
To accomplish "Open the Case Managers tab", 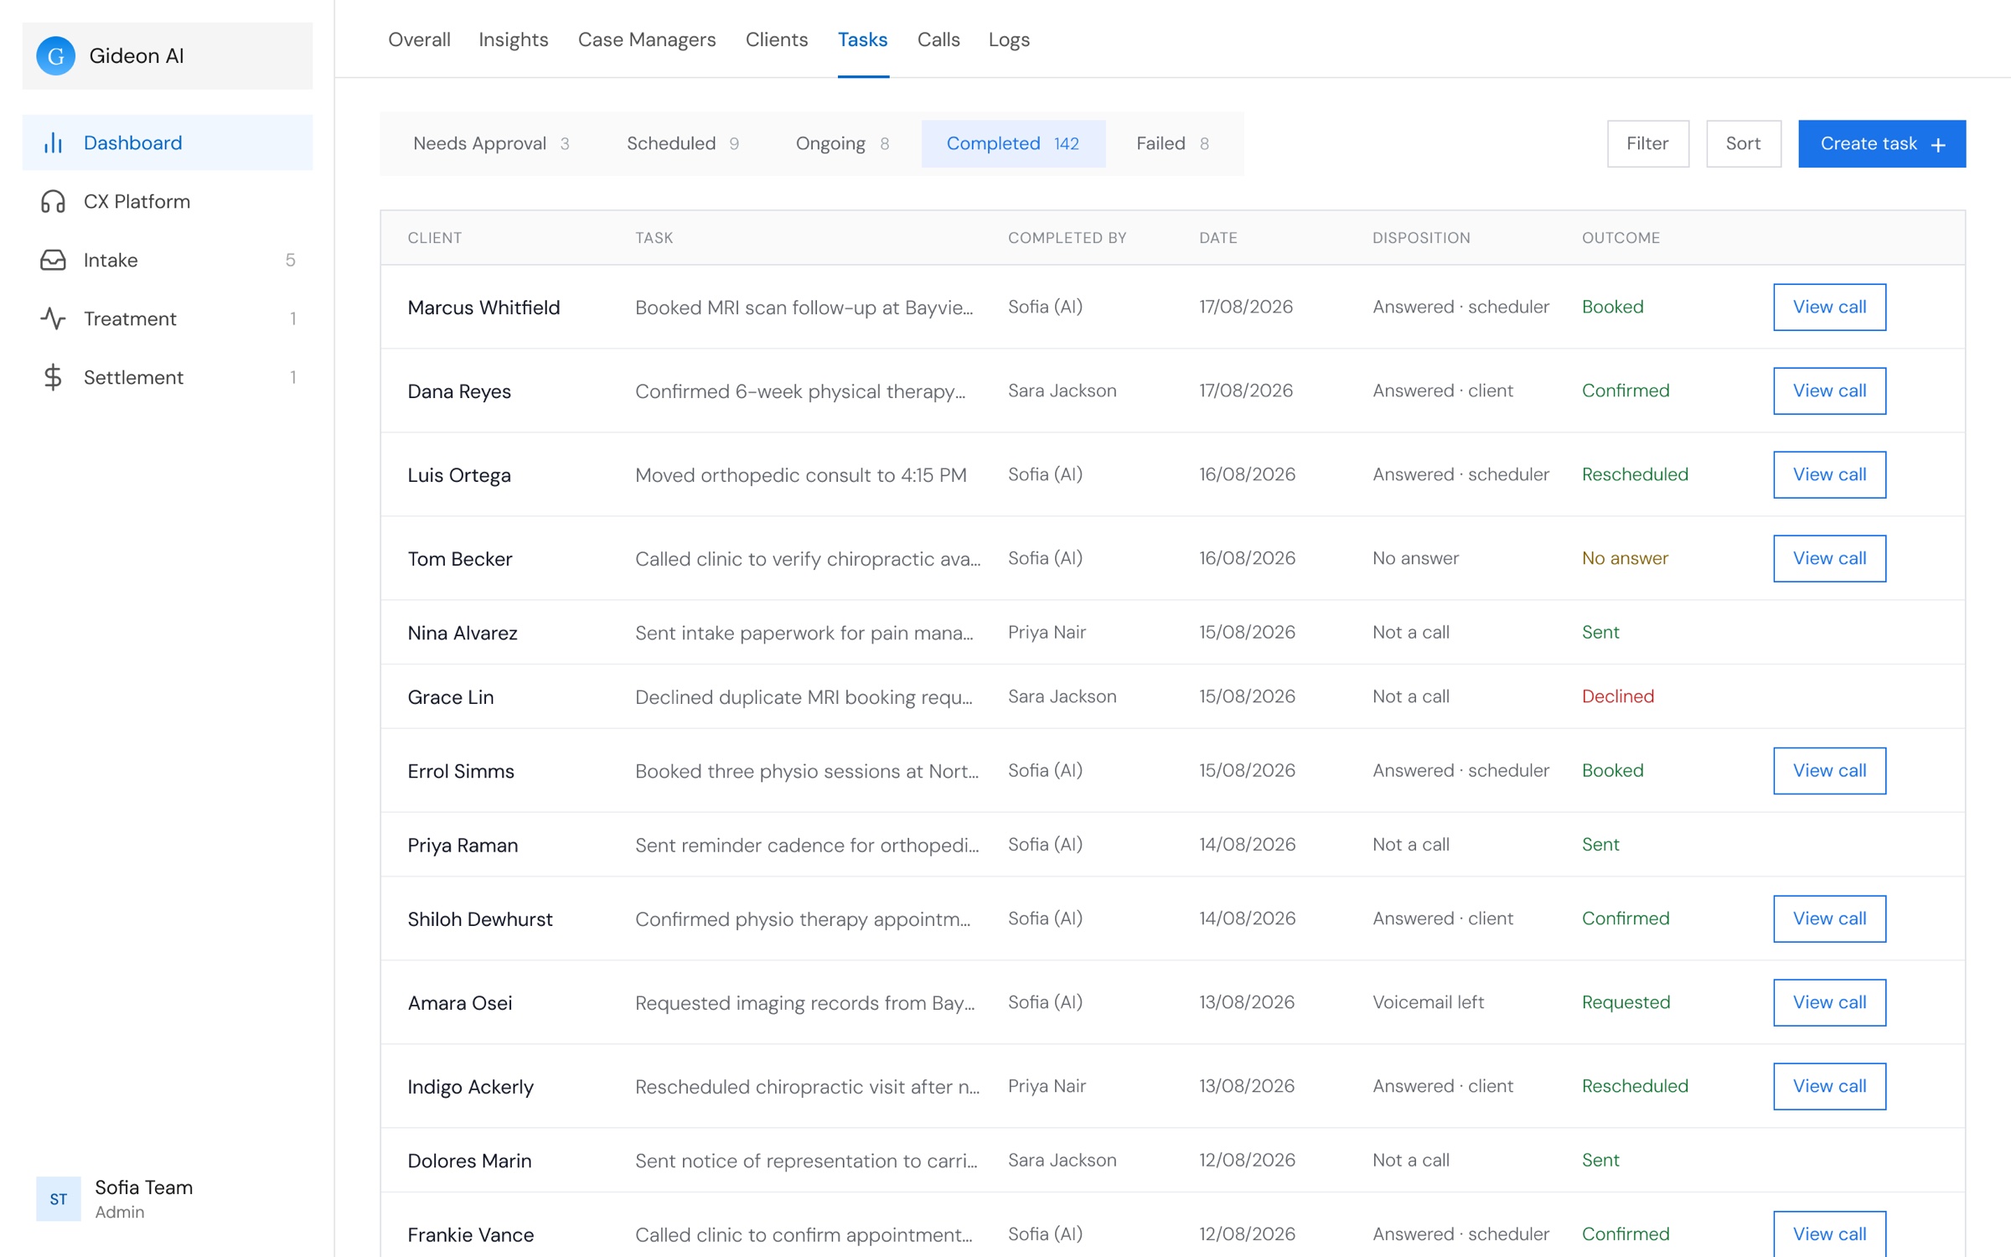I will pyautogui.click(x=647, y=39).
